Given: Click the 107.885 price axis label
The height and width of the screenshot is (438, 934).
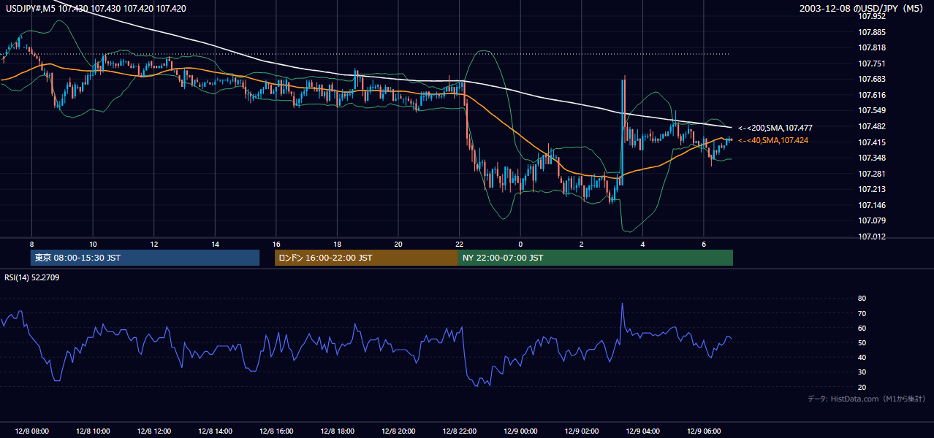Looking at the screenshot, I should [x=873, y=32].
